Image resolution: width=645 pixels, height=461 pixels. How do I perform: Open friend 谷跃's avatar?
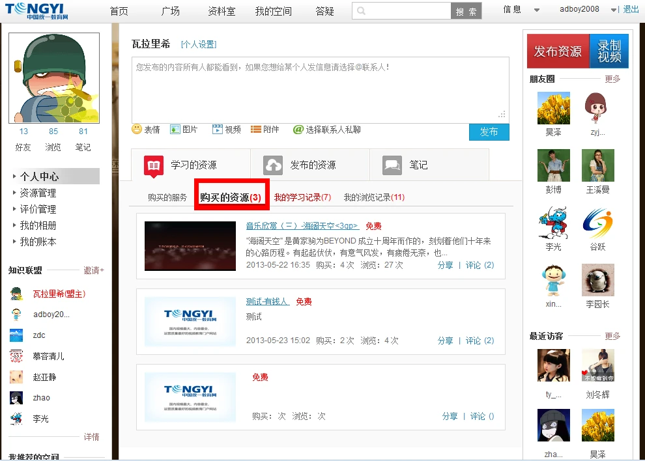pyautogui.click(x=597, y=223)
